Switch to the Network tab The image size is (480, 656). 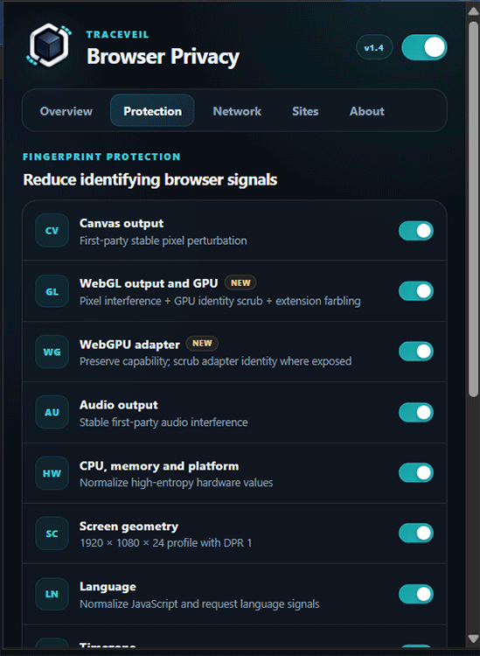237,111
